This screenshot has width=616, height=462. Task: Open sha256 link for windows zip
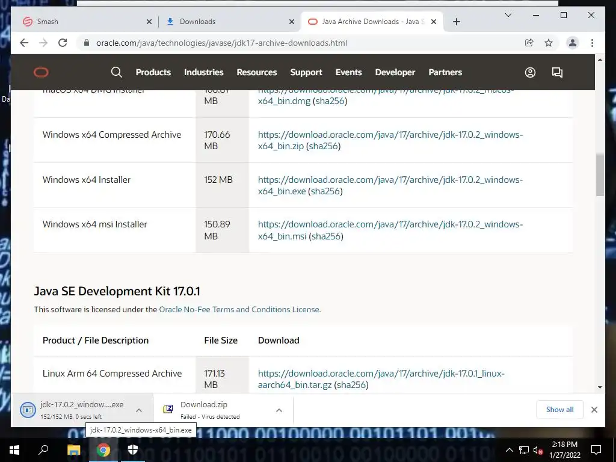tap(323, 146)
